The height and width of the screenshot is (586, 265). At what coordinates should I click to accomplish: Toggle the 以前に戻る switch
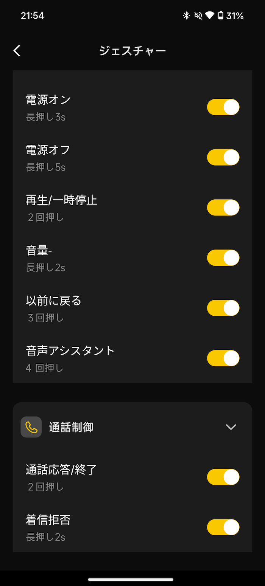point(223,308)
